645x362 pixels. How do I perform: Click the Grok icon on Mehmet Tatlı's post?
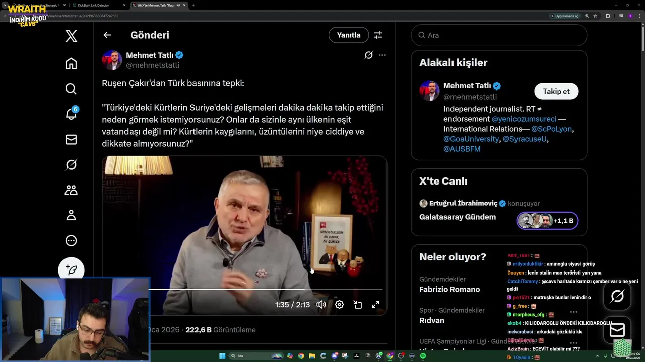(x=368, y=55)
